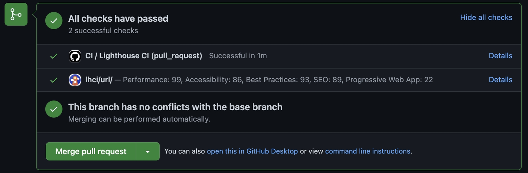Open Details for CI / Lighthouse CI check
528x173 pixels.
(x=500, y=56)
